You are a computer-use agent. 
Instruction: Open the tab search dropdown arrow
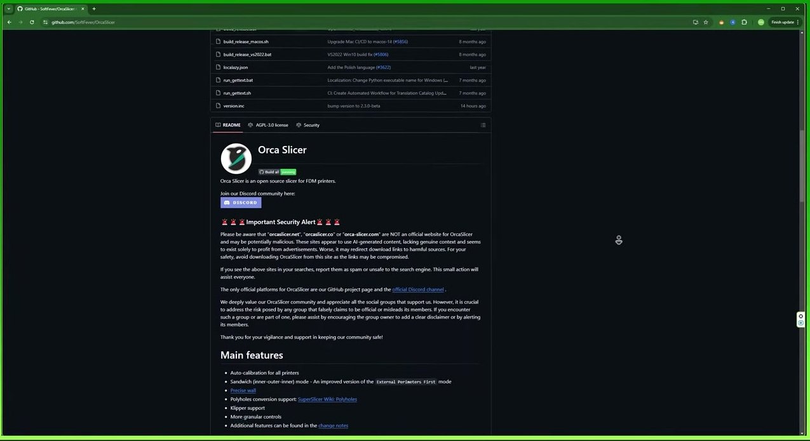pos(9,9)
